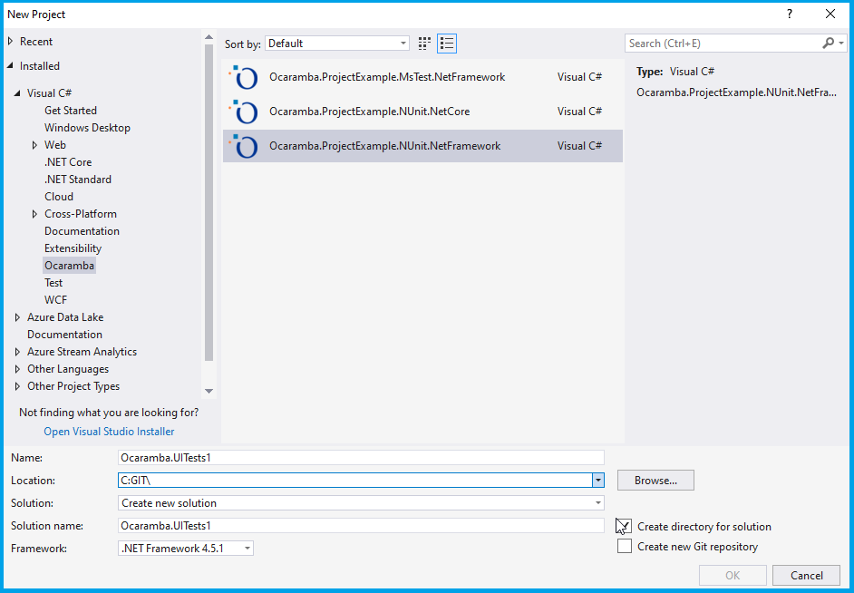Image resolution: width=854 pixels, height=593 pixels.
Task: Open the Location path dropdown arrow
Action: pos(598,481)
